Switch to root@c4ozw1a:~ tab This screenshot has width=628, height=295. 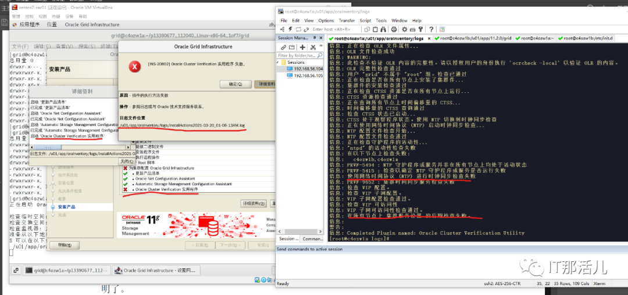[534, 38]
